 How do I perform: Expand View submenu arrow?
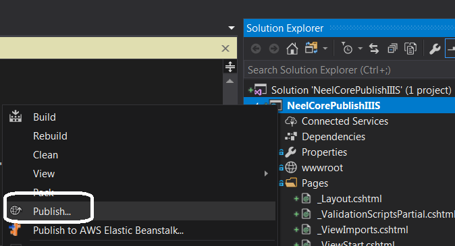pos(266,174)
